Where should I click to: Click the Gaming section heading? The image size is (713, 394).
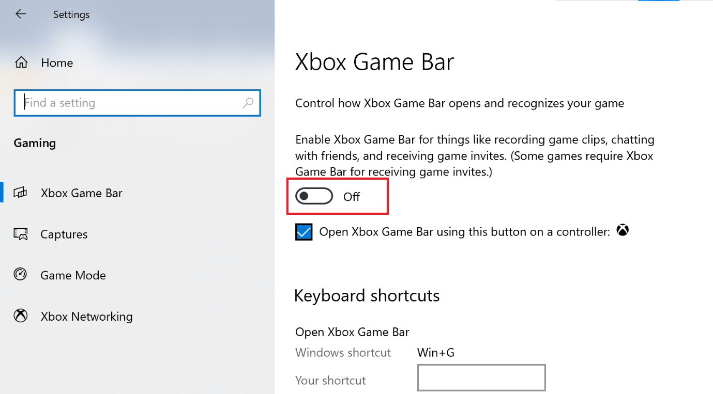click(34, 143)
